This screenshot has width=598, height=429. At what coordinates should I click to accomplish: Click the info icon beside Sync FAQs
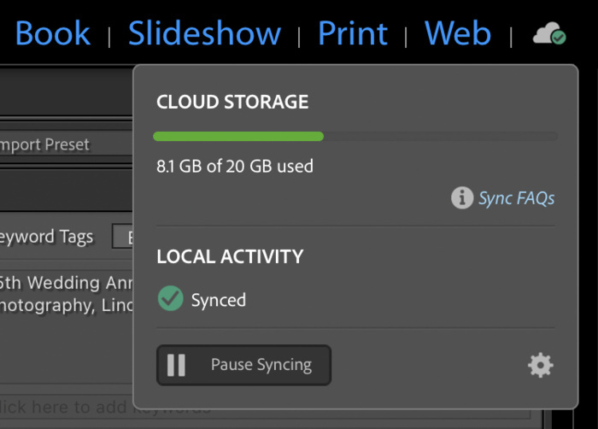(462, 197)
